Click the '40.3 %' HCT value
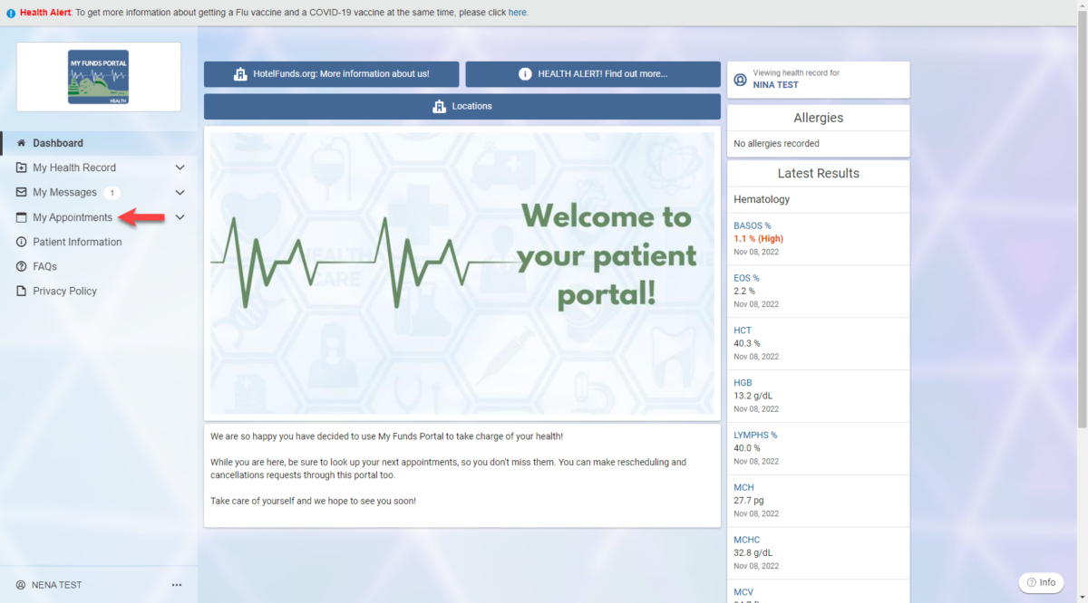 [x=747, y=343]
